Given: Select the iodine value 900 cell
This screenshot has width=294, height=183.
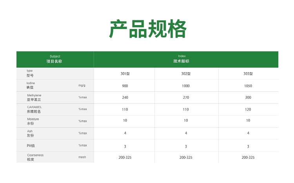Looking at the screenshot, I should coord(125,86).
